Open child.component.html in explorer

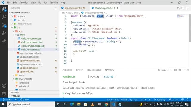point(32,42)
